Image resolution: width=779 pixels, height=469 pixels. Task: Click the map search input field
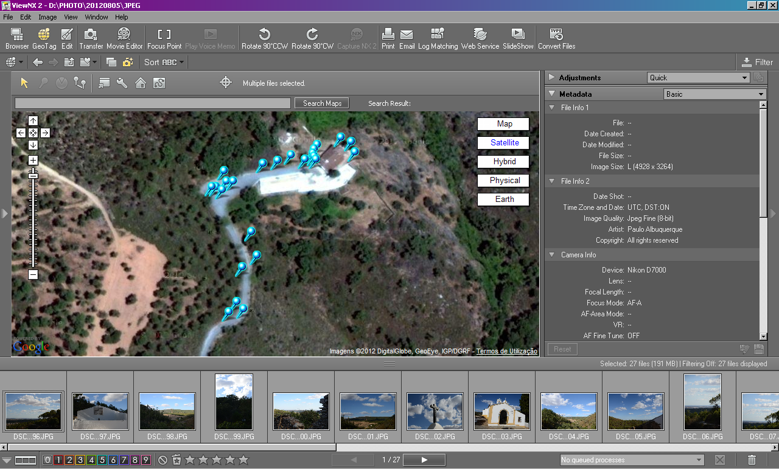tap(153, 103)
